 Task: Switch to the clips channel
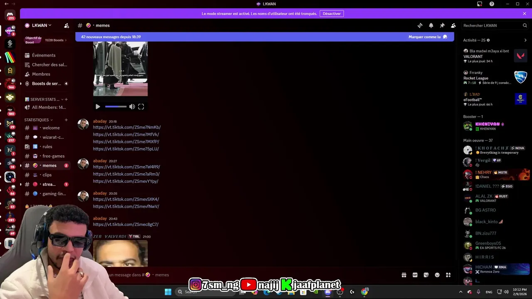point(46,175)
